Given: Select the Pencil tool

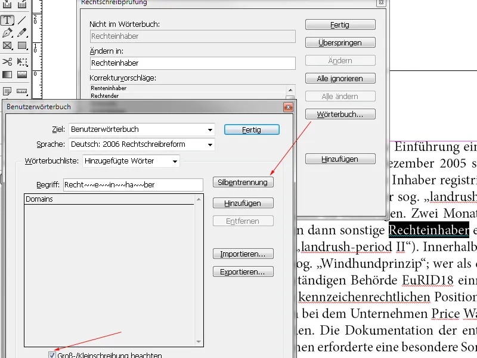Looking at the screenshot, I should pos(21,33).
